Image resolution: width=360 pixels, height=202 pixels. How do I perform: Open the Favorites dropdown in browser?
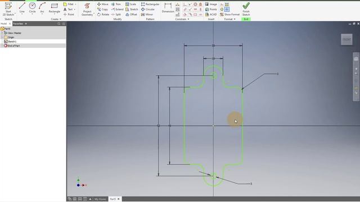[26, 24]
